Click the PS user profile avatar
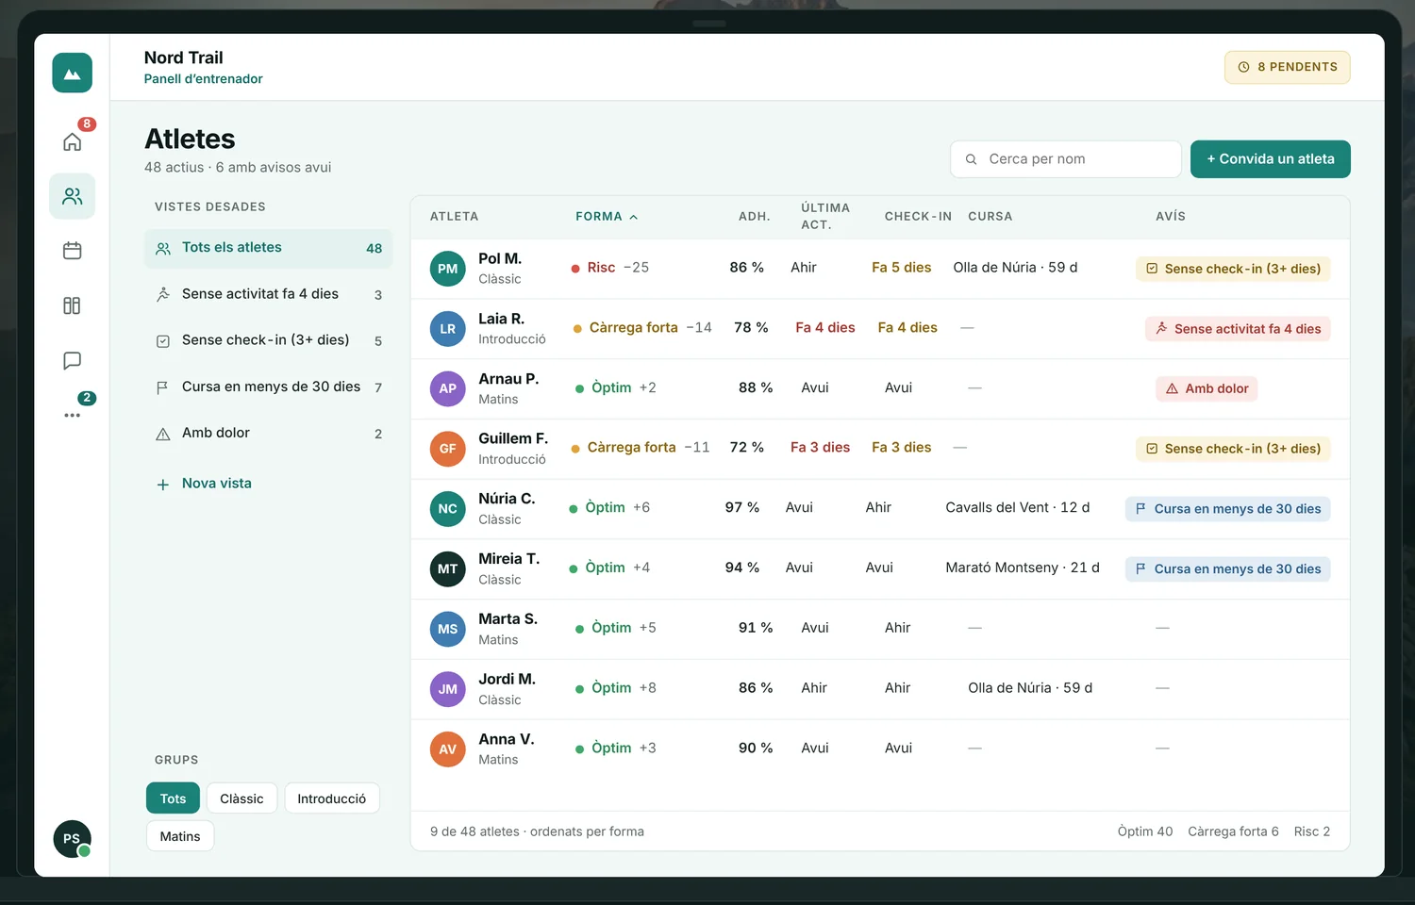The height and width of the screenshot is (905, 1415). (72, 839)
